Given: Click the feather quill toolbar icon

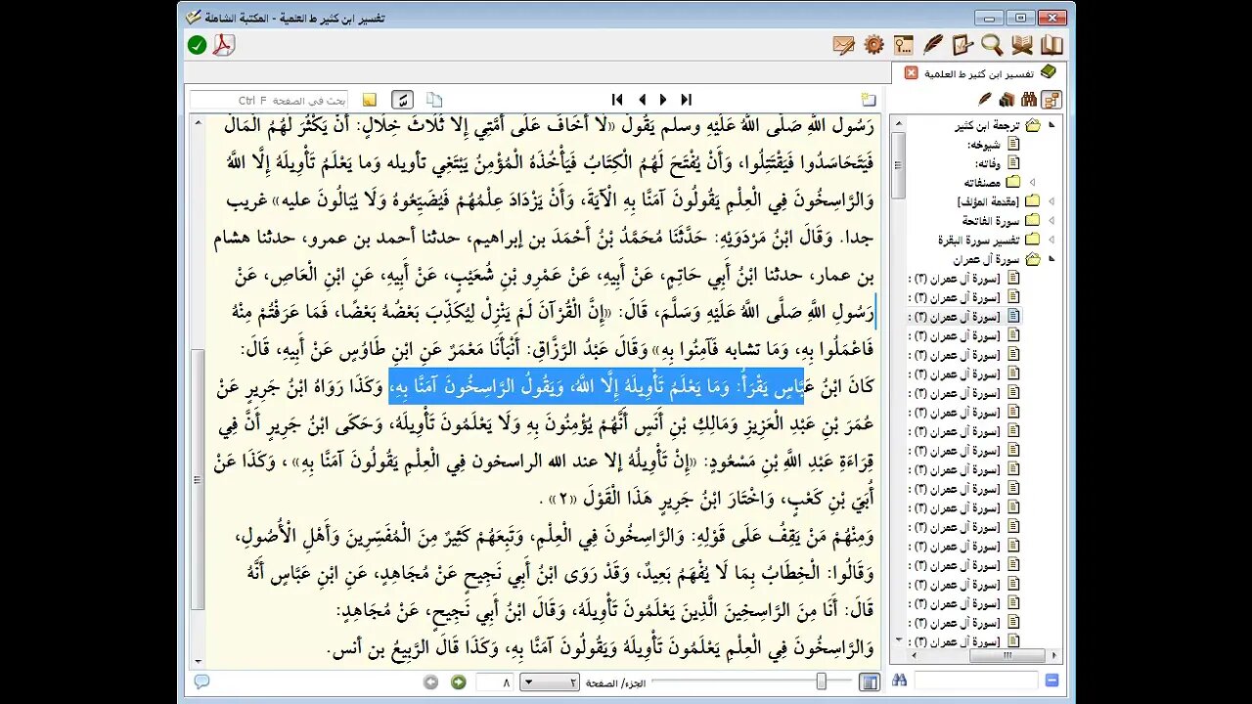Looking at the screenshot, I should (933, 45).
